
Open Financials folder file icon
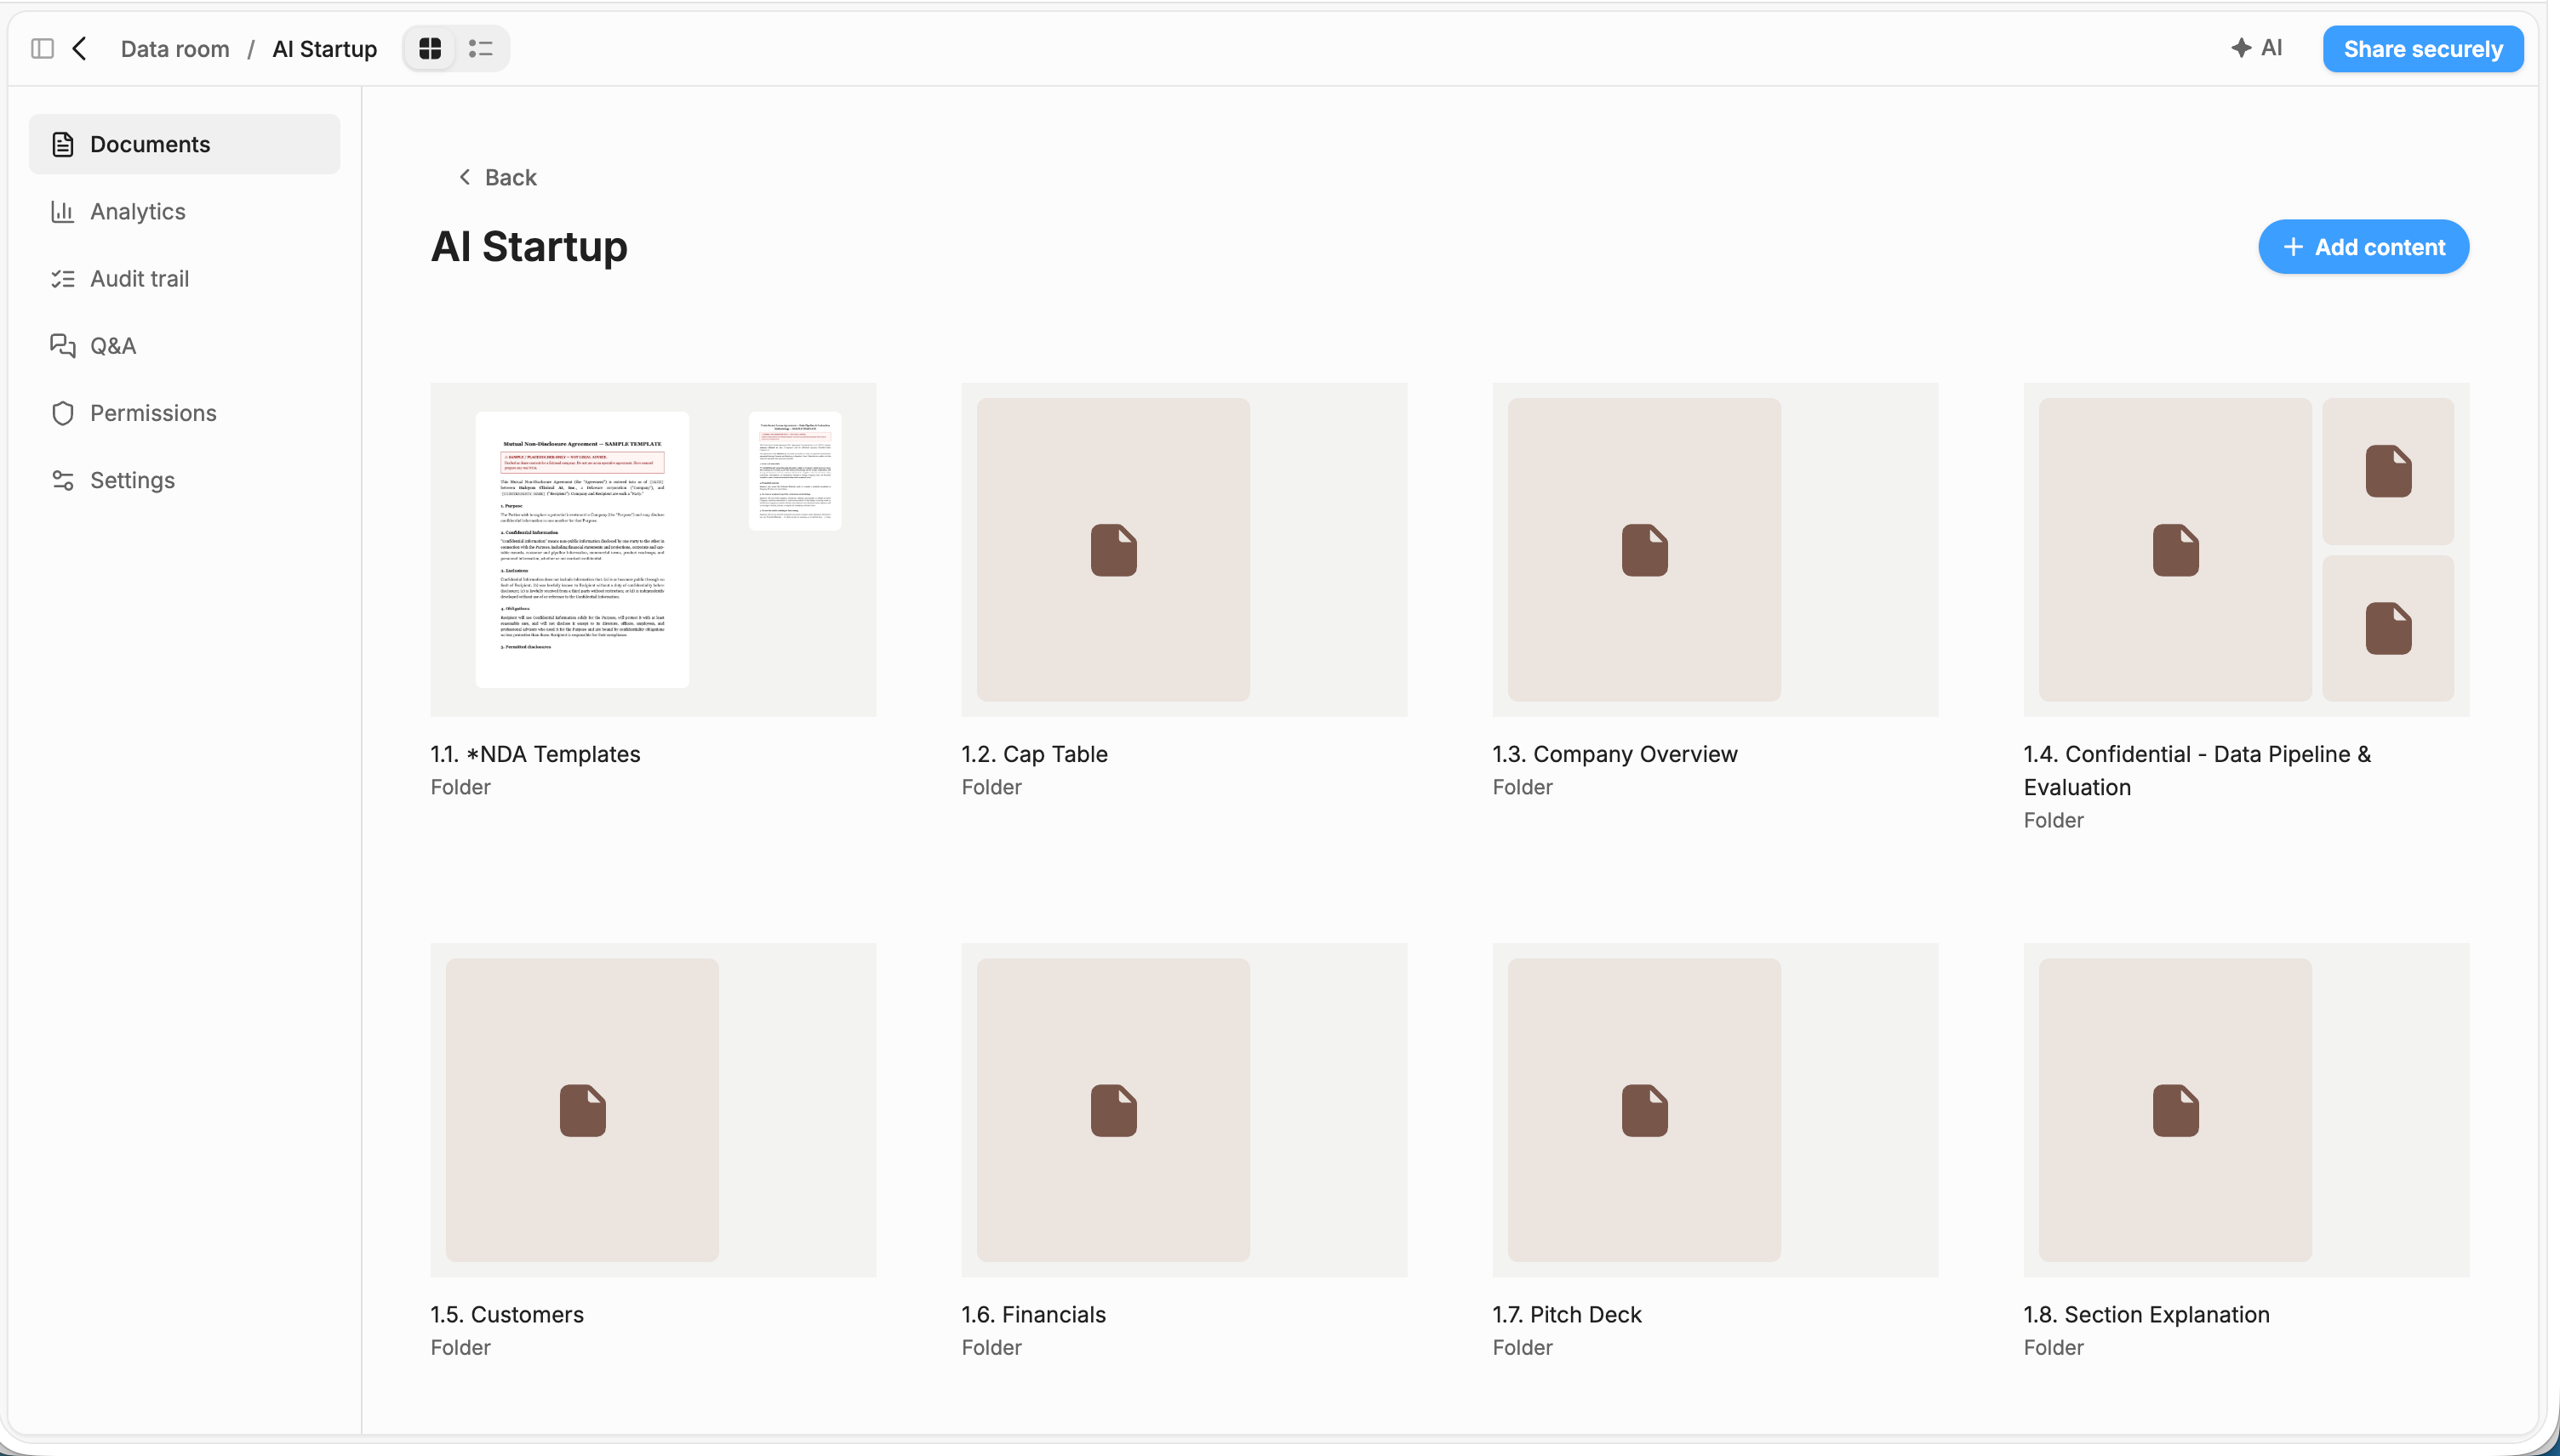1113,1110
